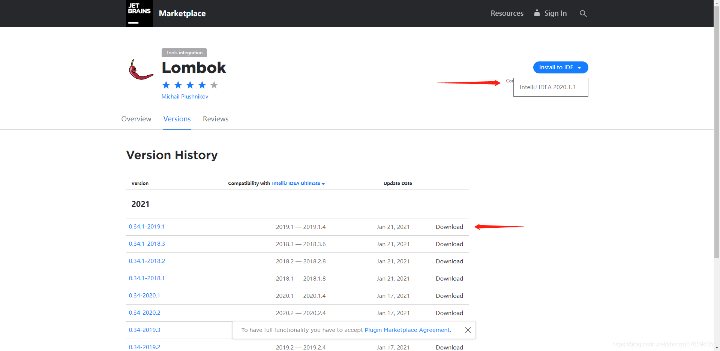The height and width of the screenshot is (351, 720).
Task: Click the Version History heading
Action: (x=172, y=155)
